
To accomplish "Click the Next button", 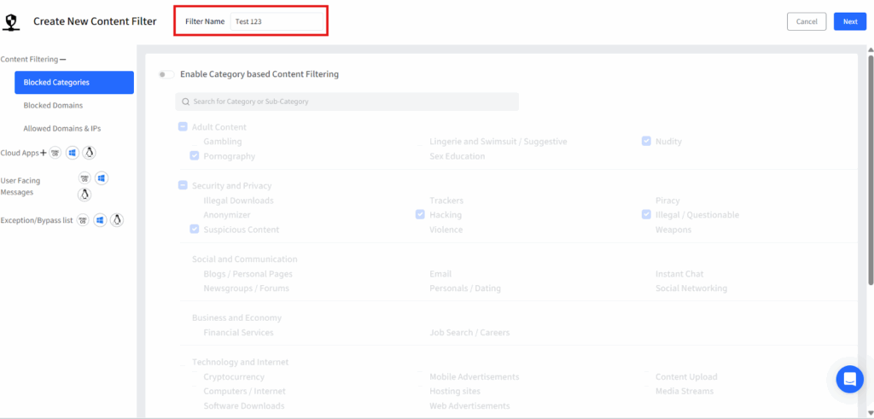I will click(849, 21).
